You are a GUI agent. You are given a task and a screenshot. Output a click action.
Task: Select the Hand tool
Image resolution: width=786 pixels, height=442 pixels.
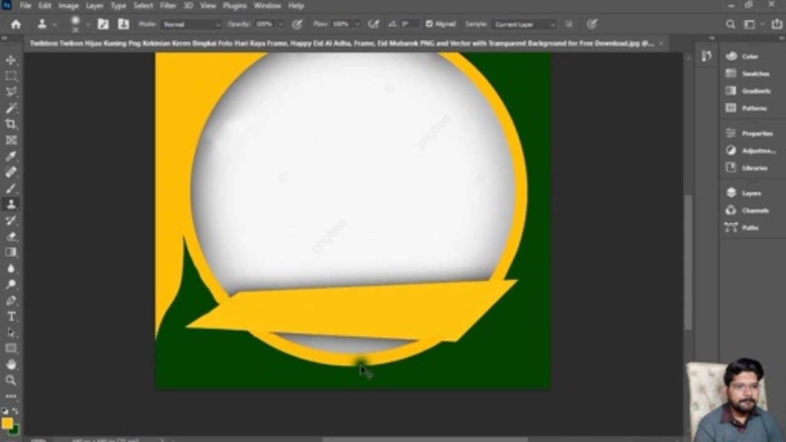tap(11, 364)
